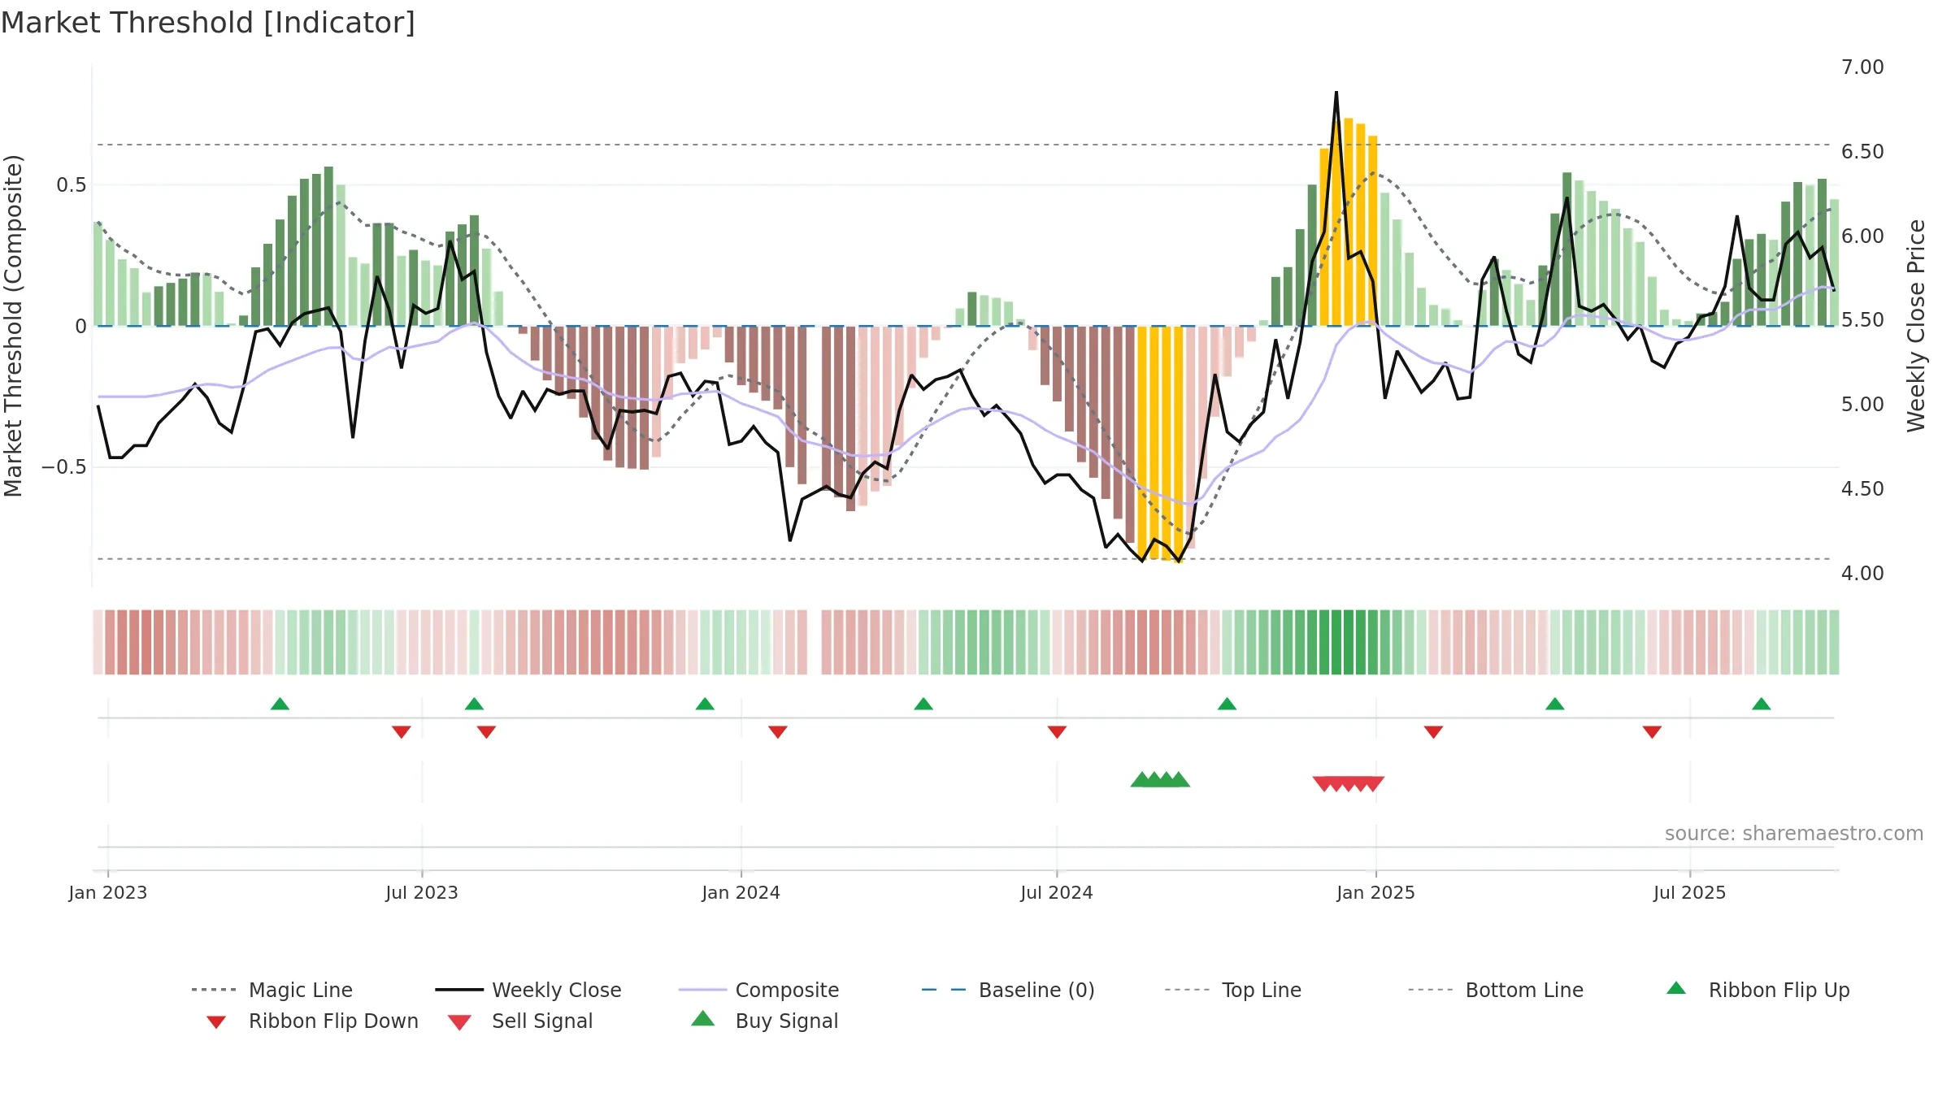1951x1097 pixels.
Task: Click the red flip-down triangle after Jan 2024
Action: tap(777, 732)
